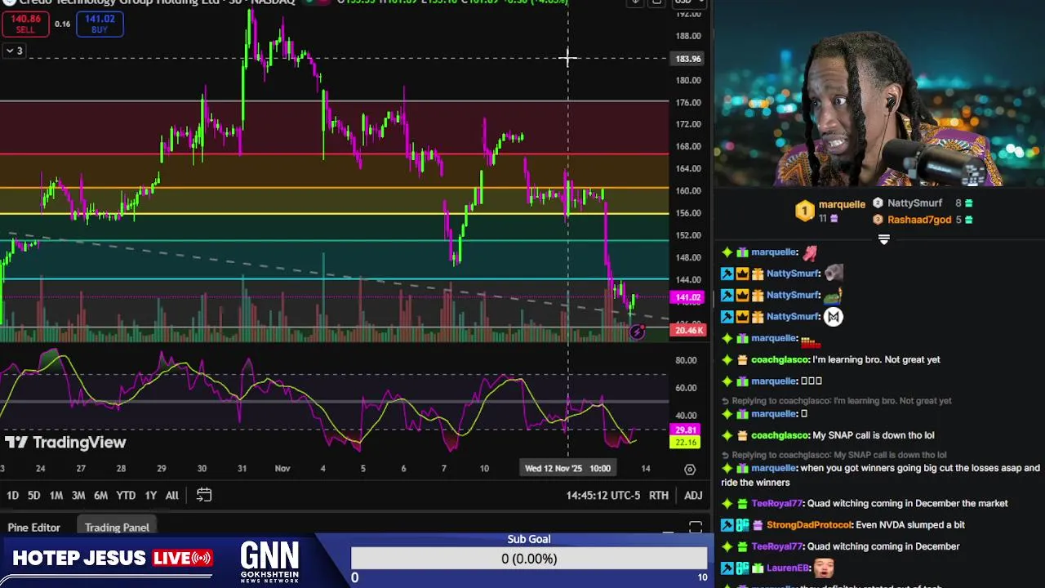Image resolution: width=1045 pixels, height=588 pixels.
Task: Click the 183.96 crosshair price label
Action: [688, 59]
